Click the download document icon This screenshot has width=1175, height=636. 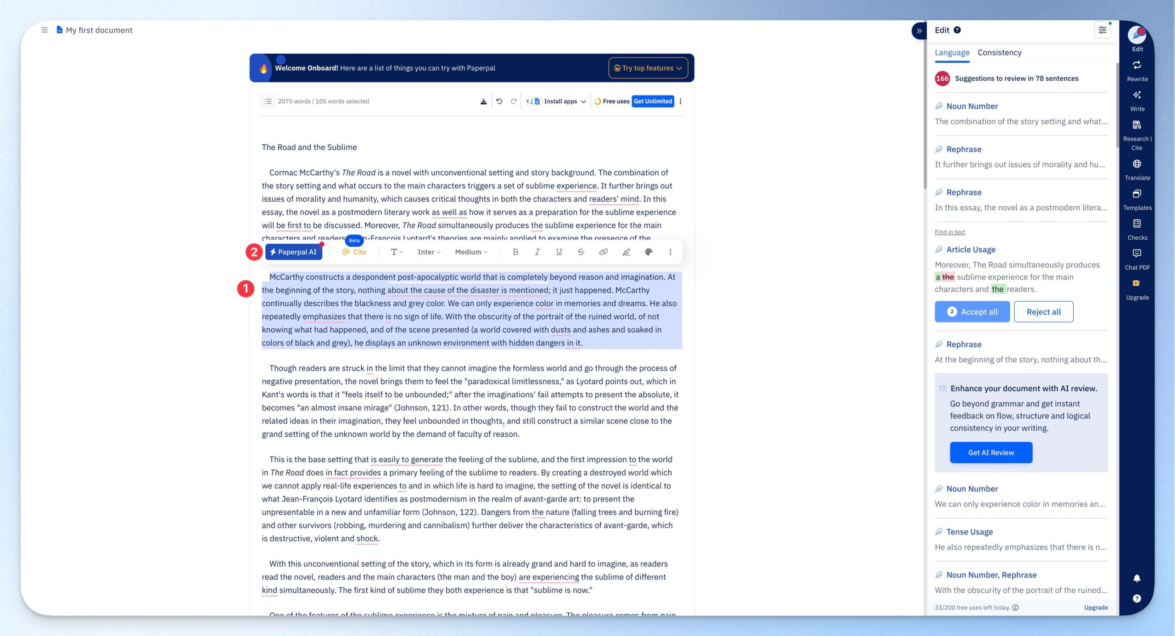[483, 101]
